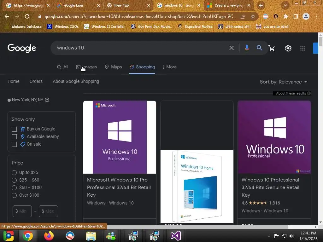This screenshot has height=242, width=323.
Task: Close the Google Lens tab
Action: point(98,5)
